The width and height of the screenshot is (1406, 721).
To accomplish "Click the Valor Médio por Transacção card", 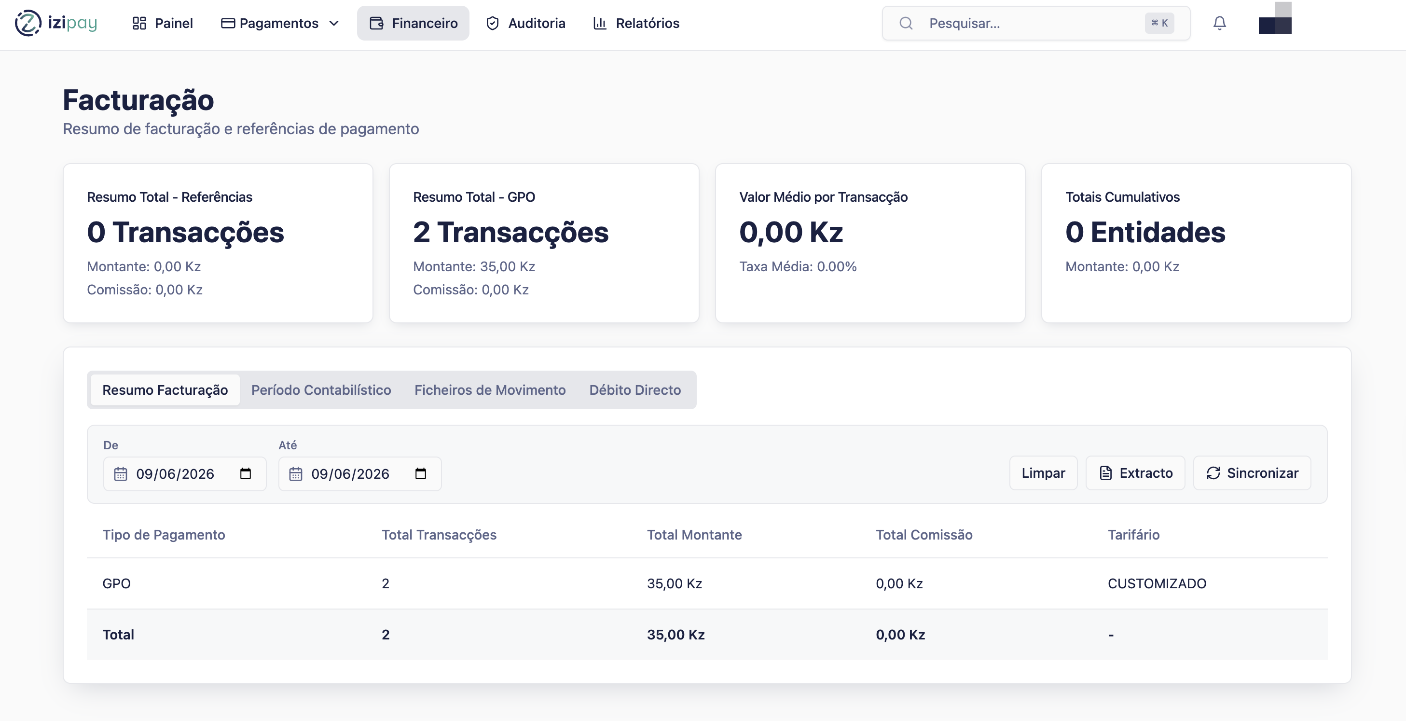I will pyautogui.click(x=870, y=243).
